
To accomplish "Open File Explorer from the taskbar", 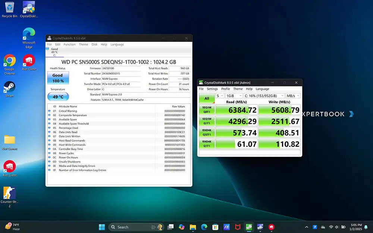I will coord(193,227).
